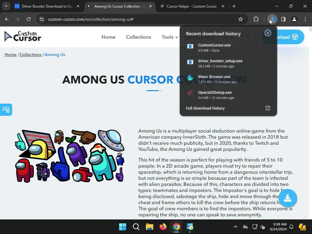Go forward in browser history

(x=18, y=19)
